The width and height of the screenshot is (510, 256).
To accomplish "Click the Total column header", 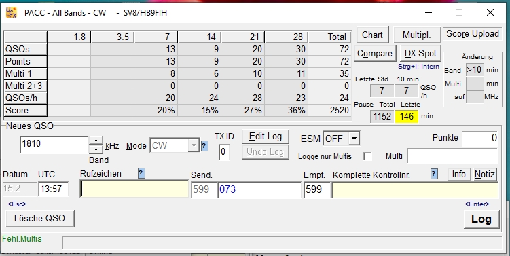I will point(330,37).
